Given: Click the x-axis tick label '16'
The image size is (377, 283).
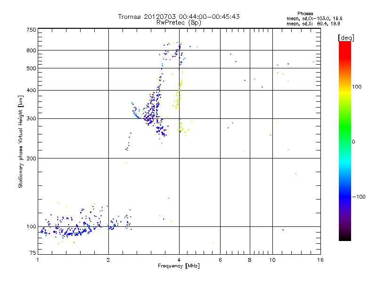Looking at the screenshot, I should [320, 260].
